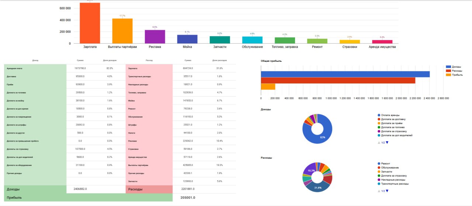Click the red Расходы horizontal bar

[337, 81]
